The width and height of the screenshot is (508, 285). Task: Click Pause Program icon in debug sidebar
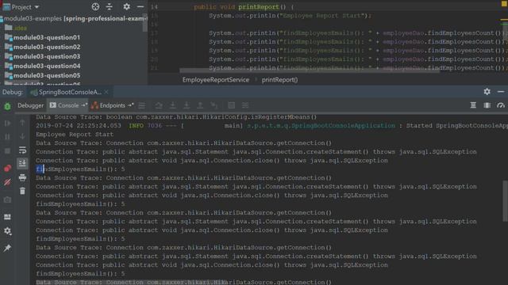pos(7,137)
